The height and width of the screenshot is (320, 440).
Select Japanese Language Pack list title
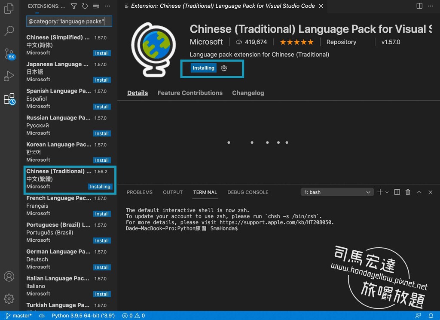(x=57, y=65)
